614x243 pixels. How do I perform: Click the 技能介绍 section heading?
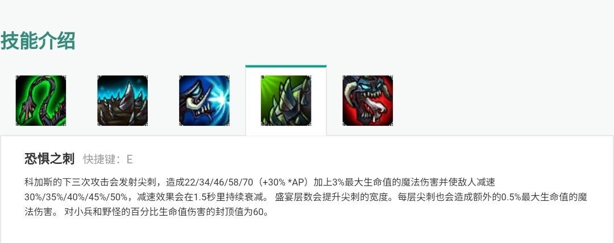point(38,41)
